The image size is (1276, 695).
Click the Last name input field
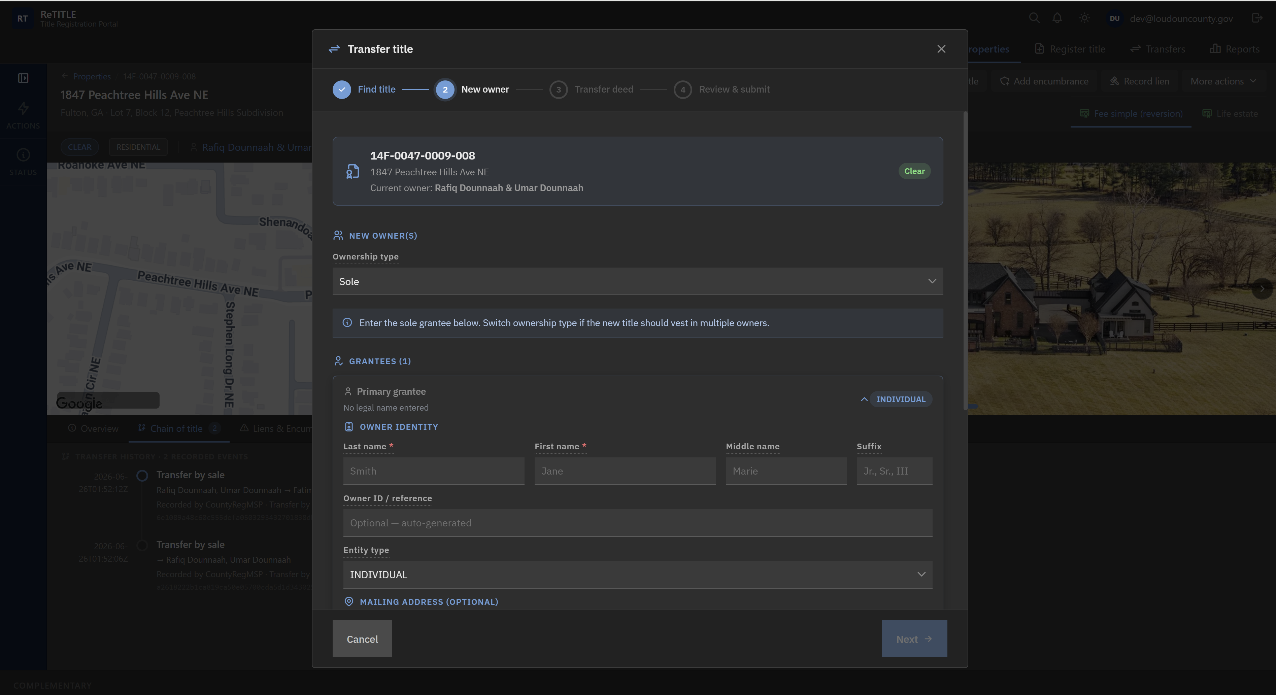[x=433, y=471]
